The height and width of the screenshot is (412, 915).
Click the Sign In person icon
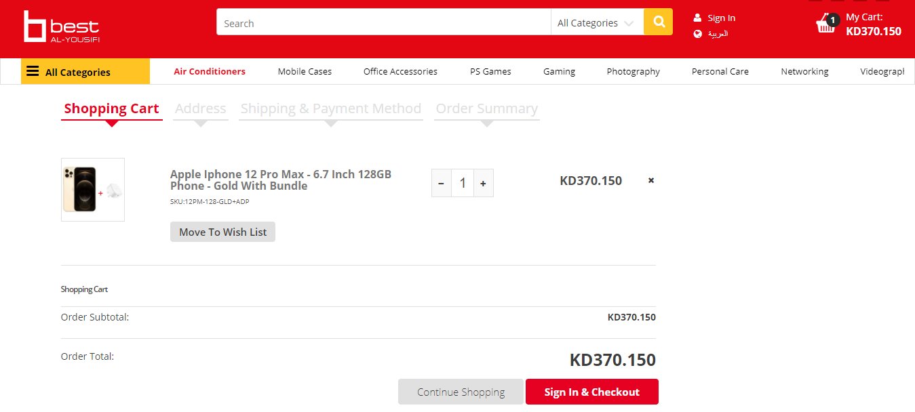[697, 18]
